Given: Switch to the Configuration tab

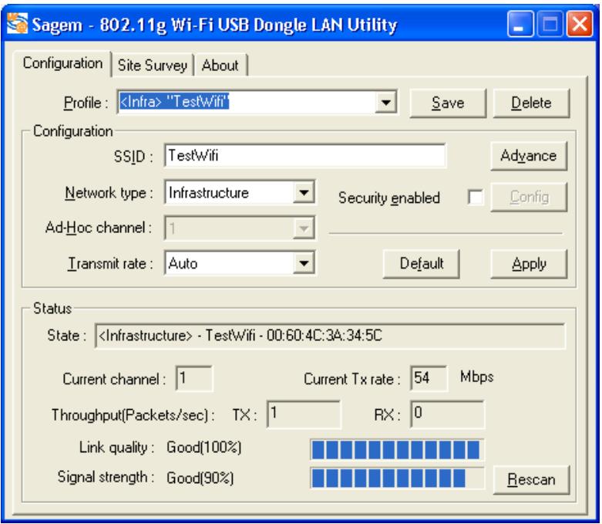Looking at the screenshot, I should point(62,63).
